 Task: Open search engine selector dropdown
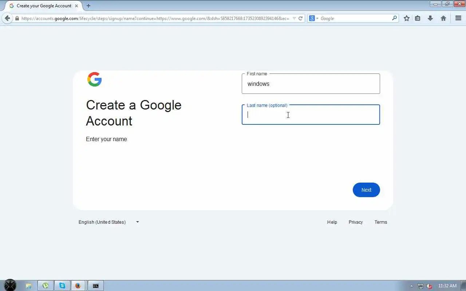coord(313,18)
